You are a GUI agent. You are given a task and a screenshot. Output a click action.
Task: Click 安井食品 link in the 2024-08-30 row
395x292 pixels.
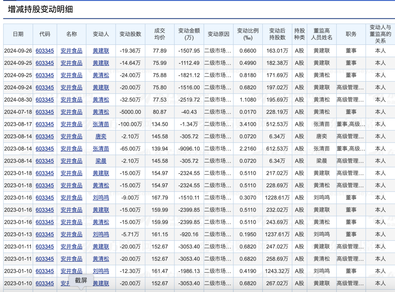pyautogui.click(x=71, y=100)
